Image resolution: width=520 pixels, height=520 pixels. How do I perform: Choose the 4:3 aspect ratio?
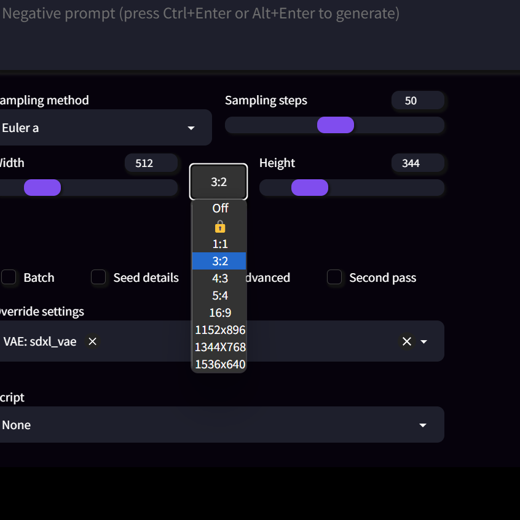219,278
